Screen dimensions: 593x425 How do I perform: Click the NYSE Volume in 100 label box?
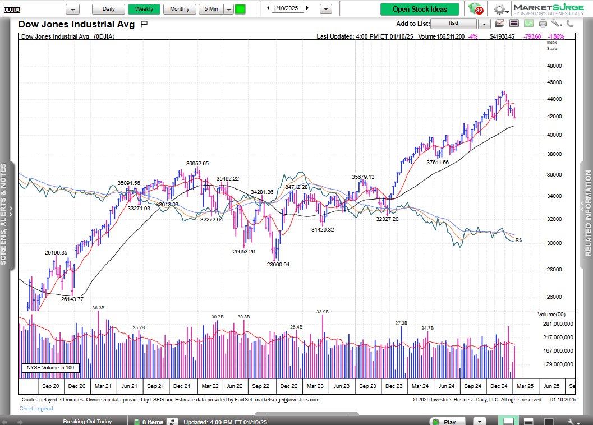pos(50,367)
